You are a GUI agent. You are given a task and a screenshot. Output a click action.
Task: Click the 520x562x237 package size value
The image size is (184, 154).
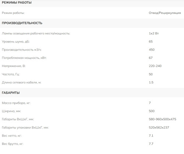tap(159, 128)
